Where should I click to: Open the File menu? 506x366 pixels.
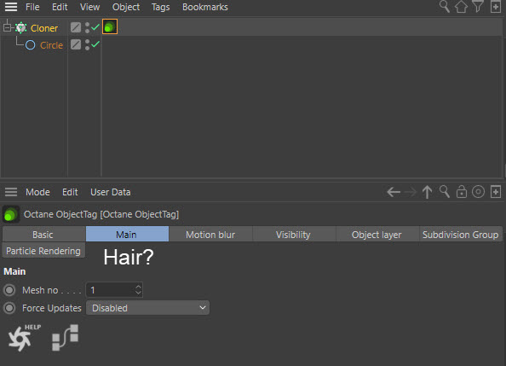[32, 7]
